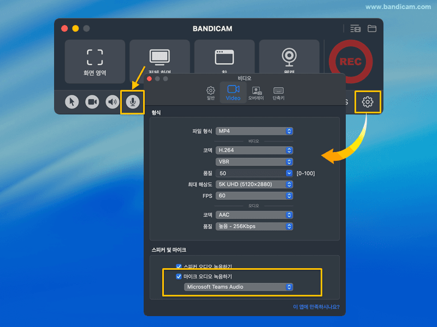
Task: Click the microphone icon in toolbar
Action: [132, 102]
